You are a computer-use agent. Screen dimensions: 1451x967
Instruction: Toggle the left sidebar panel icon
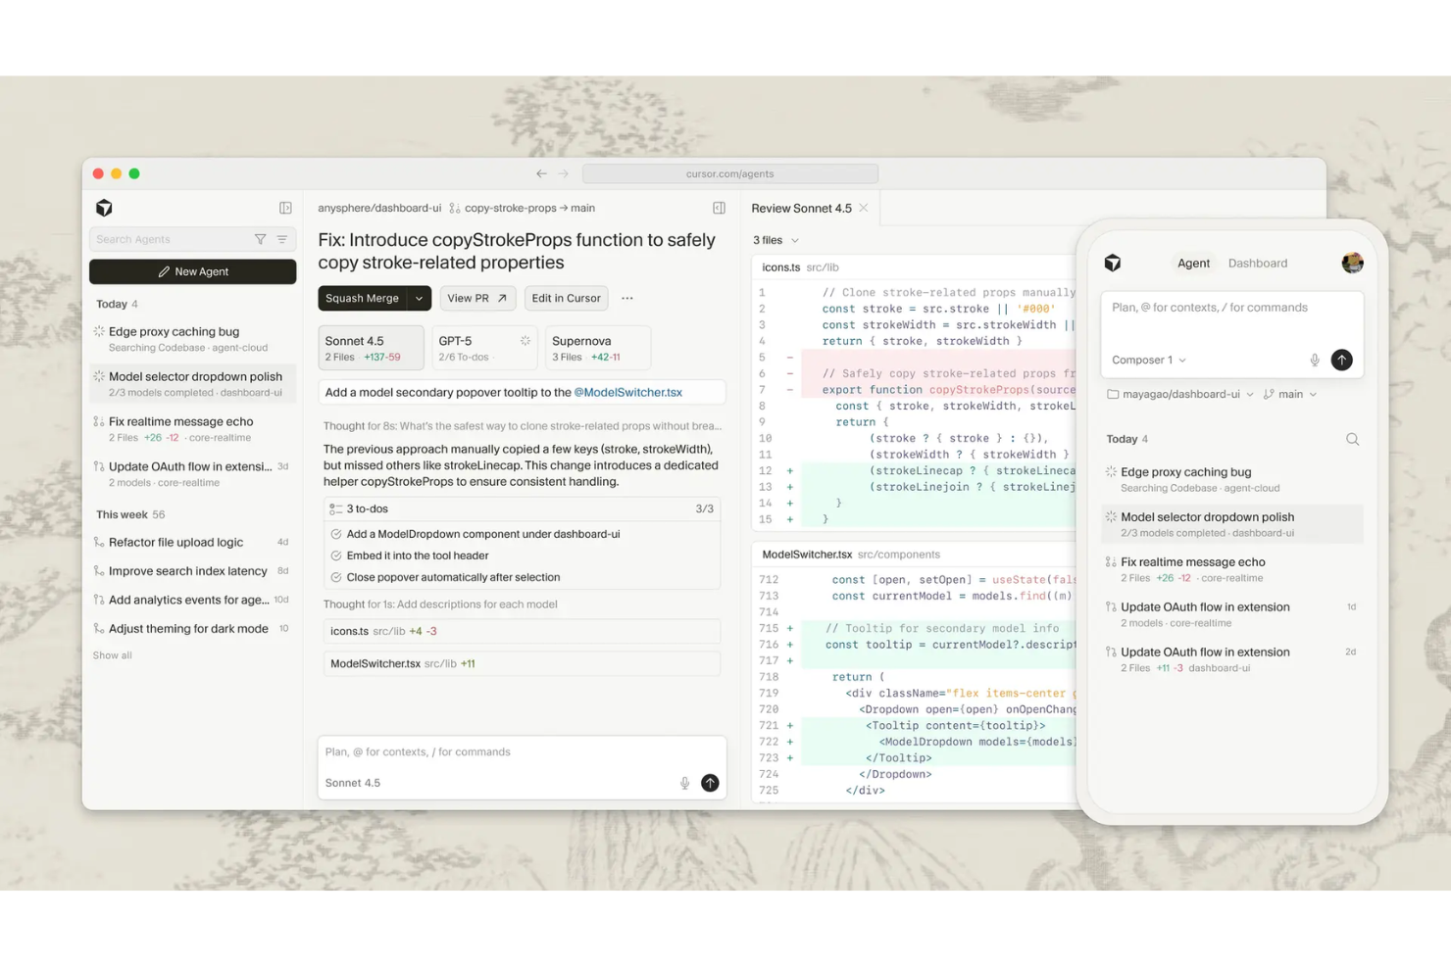pyautogui.click(x=285, y=208)
